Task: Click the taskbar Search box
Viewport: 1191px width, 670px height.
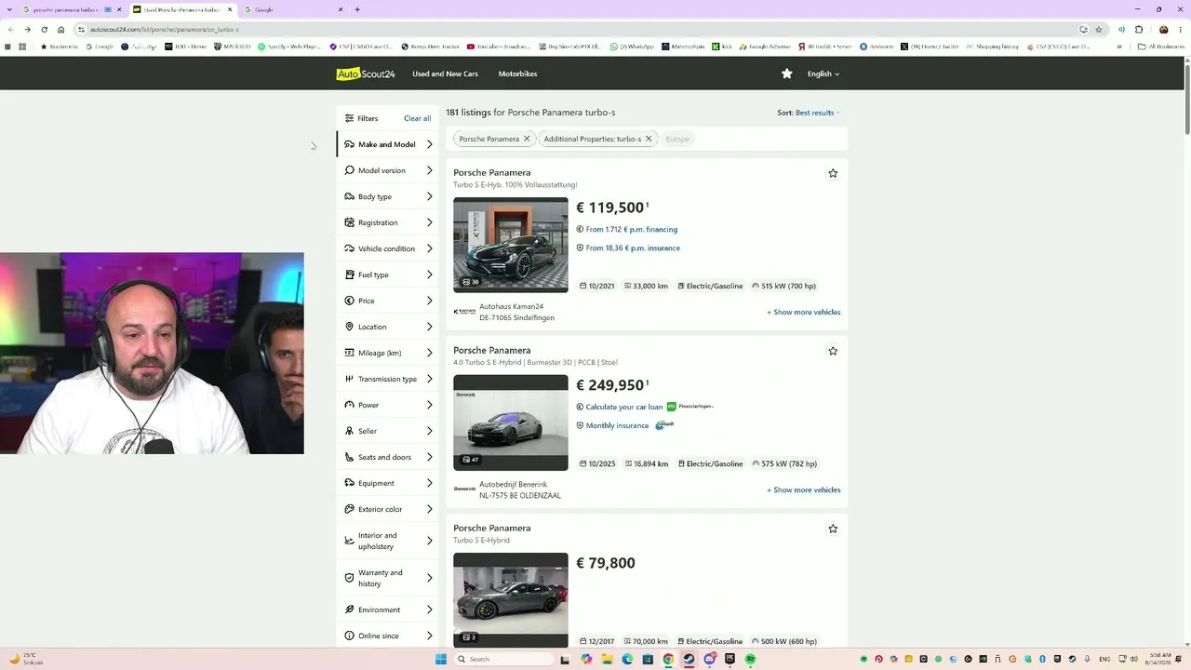Action: 503,659
